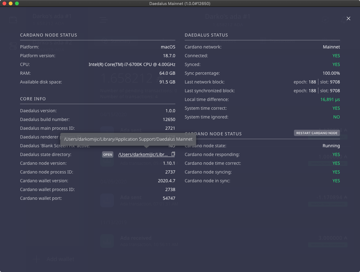Click the 'Last network block:' label
The height and width of the screenshot is (272, 360).
tap(204, 82)
